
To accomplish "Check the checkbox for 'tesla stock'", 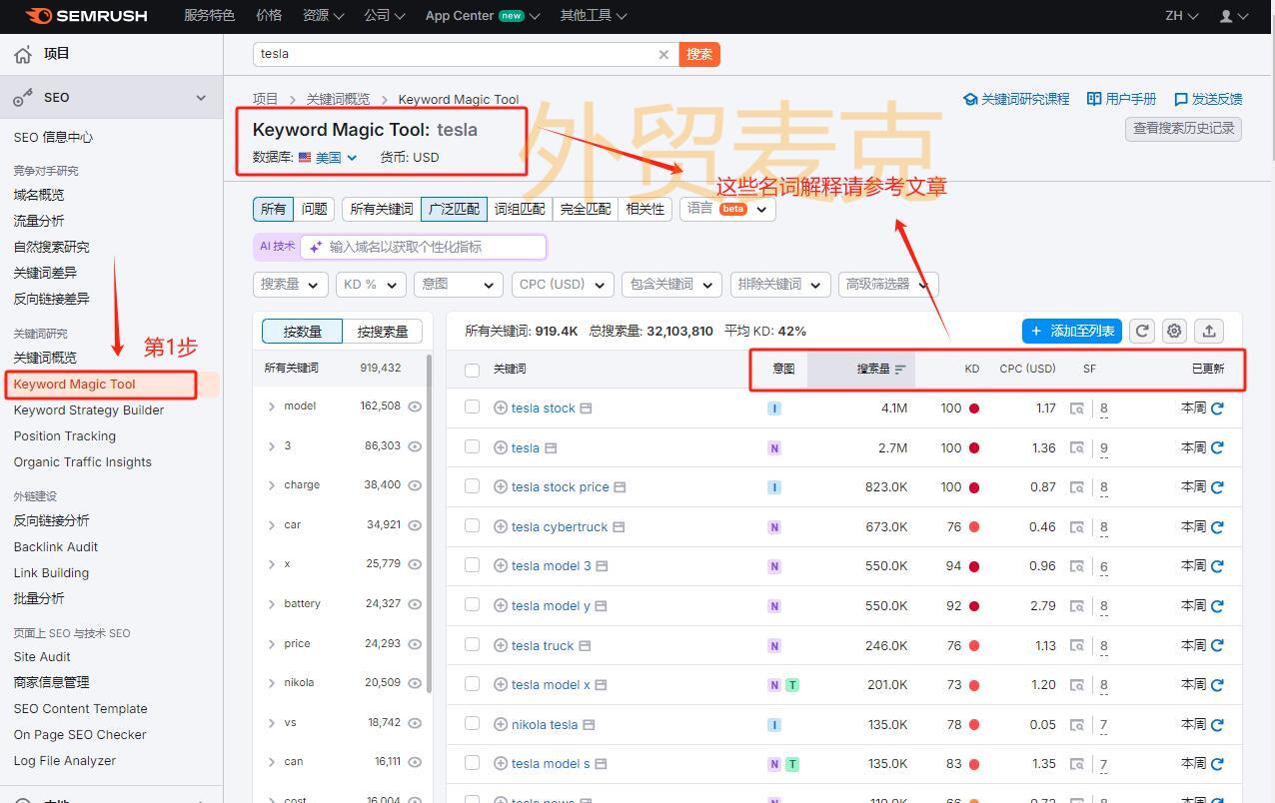I will [472, 407].
